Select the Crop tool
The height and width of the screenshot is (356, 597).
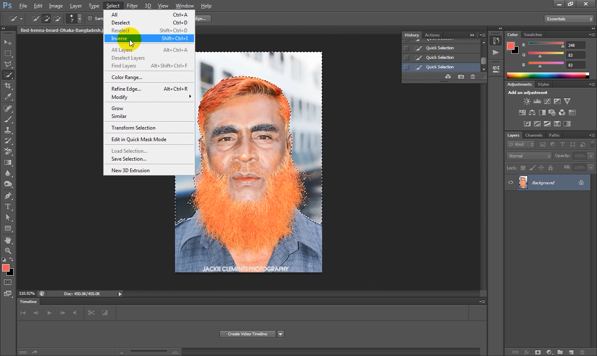[8, 86]
